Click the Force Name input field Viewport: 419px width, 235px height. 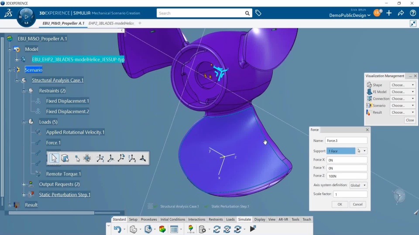346,141
